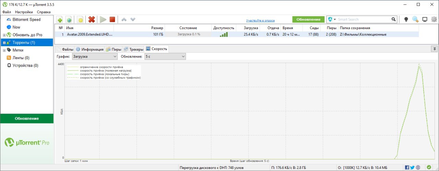Screen dimensions: 439x171
Task: Open search provider dropdown shield icon
Action: (x=332, y=19)
